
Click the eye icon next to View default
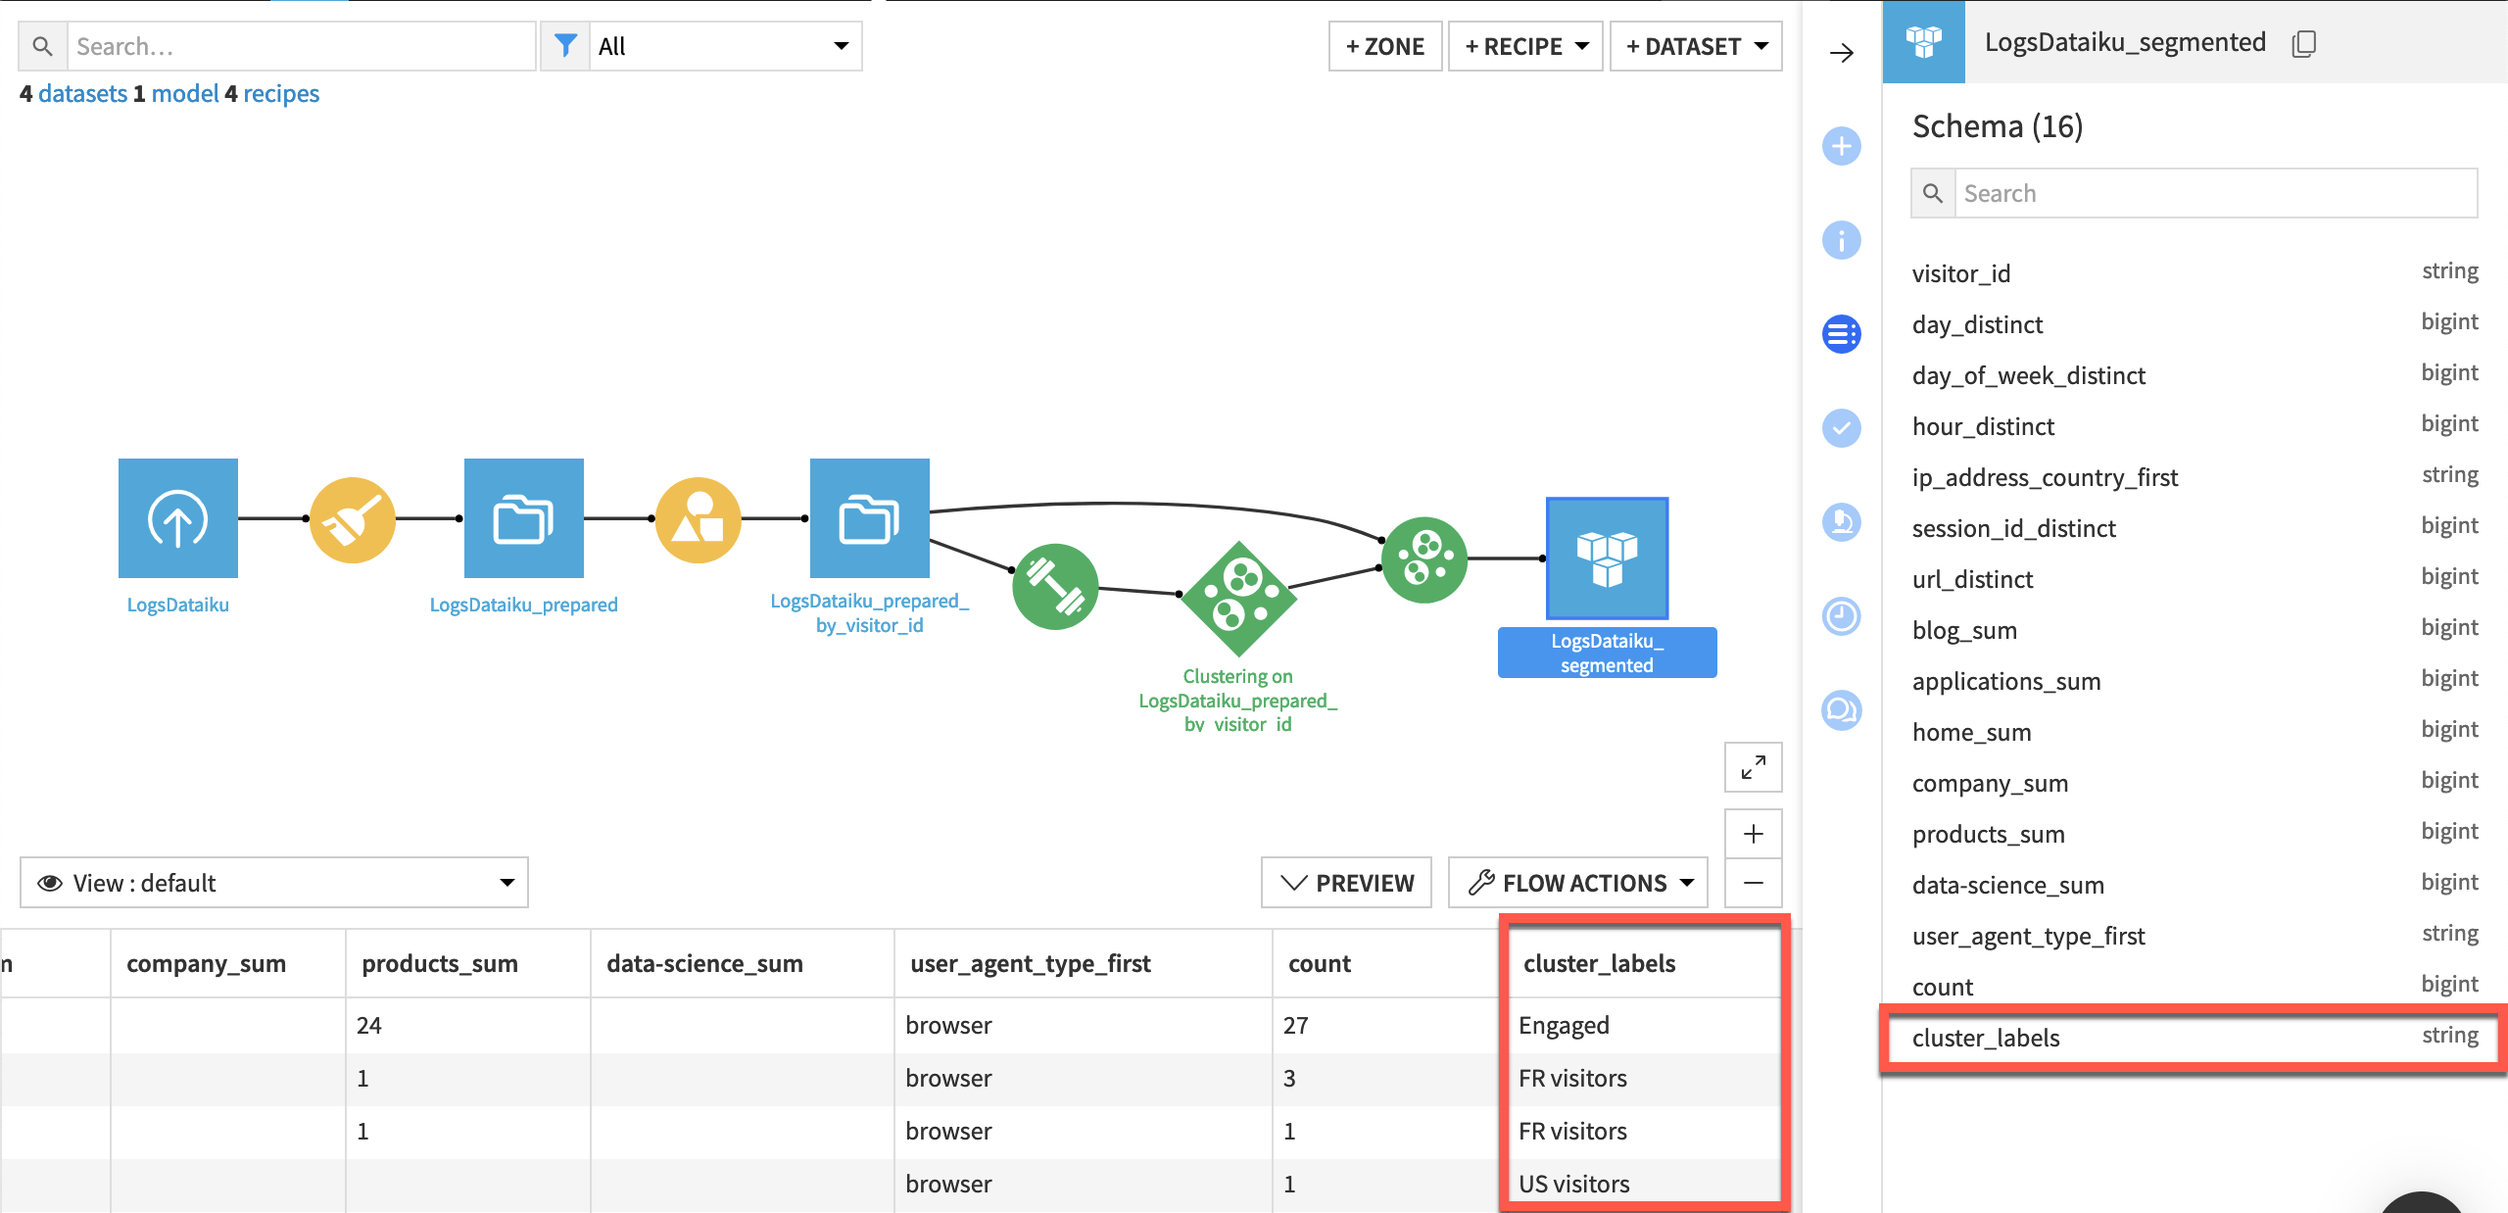[49, 883]
